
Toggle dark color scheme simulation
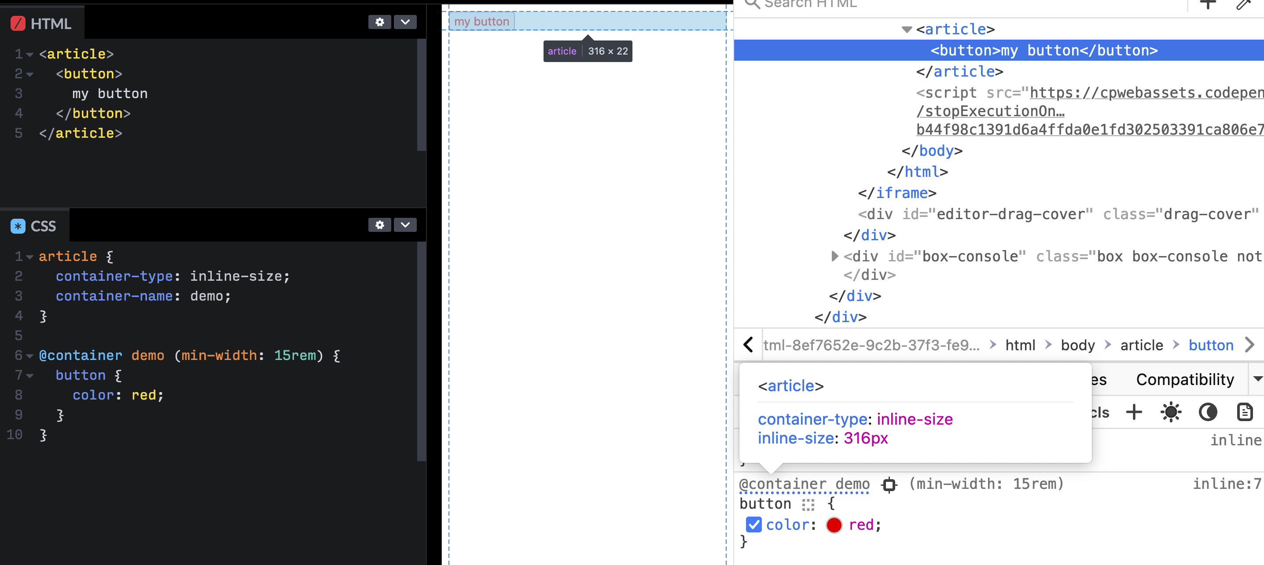coord(1208,412)
